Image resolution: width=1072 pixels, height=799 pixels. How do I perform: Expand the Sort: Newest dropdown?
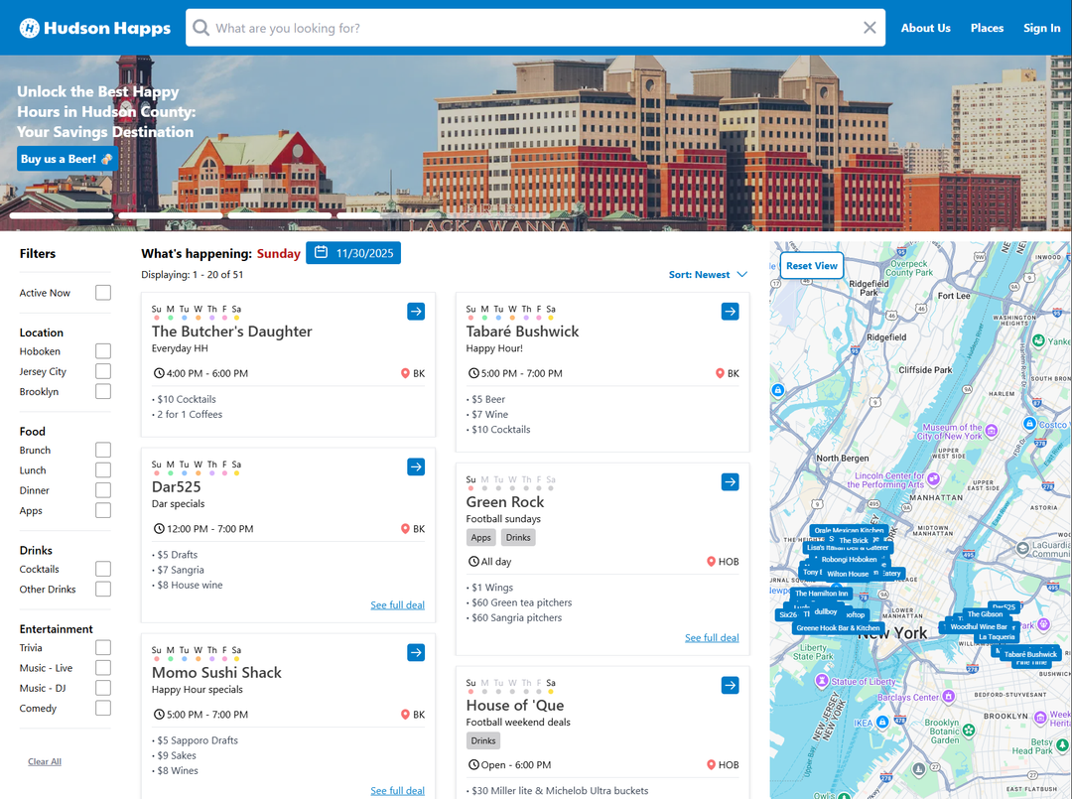(708, 275)
